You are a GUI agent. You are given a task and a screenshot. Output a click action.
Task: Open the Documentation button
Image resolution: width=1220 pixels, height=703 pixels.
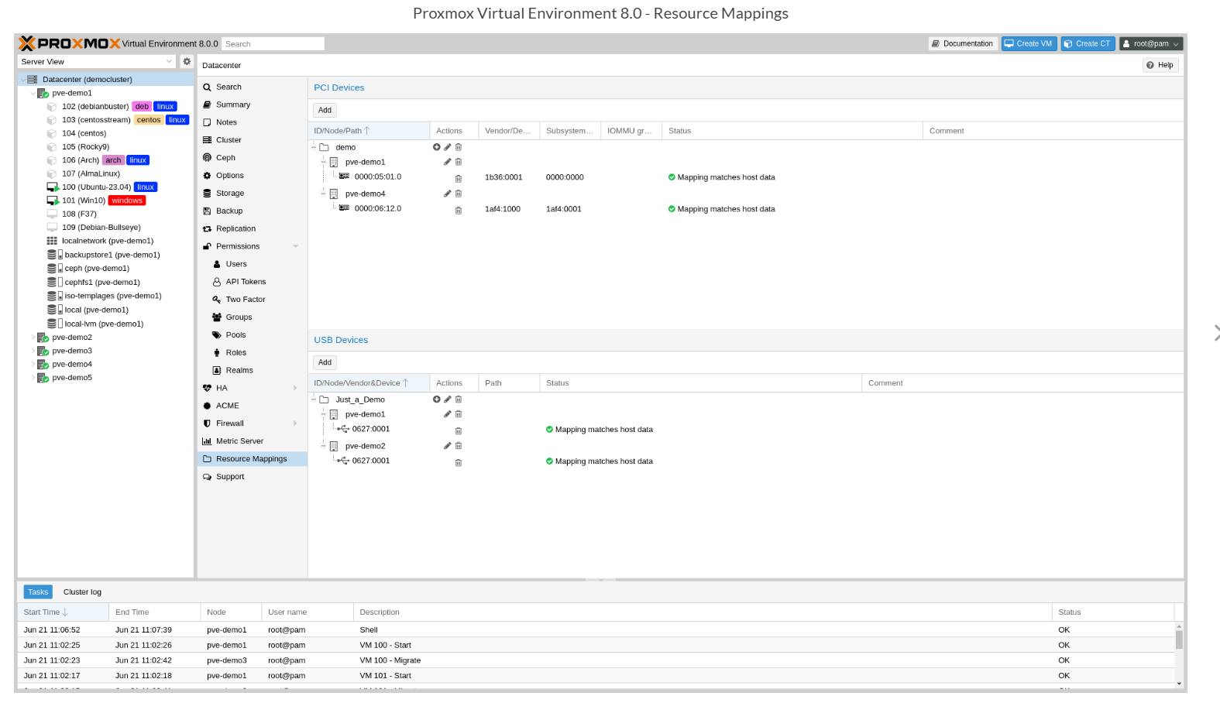tap(963, 43)
